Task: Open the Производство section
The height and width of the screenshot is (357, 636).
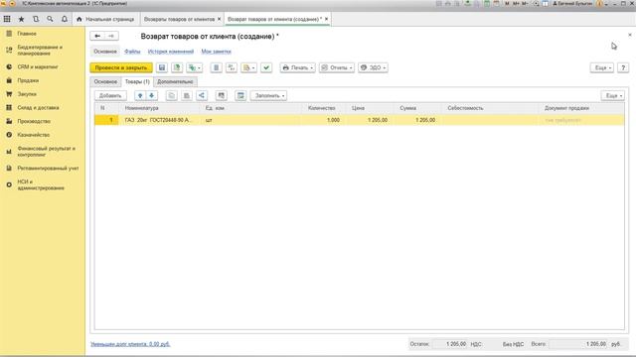Action: (x=34, y=121)
